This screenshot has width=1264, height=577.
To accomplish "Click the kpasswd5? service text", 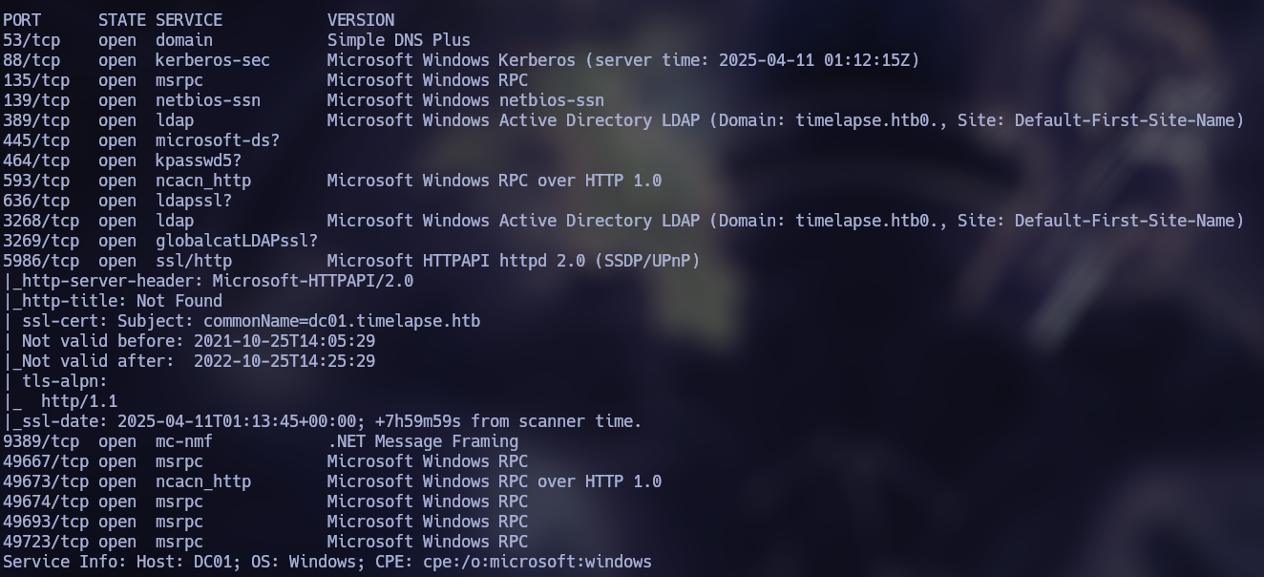I will tap(198, 160).
